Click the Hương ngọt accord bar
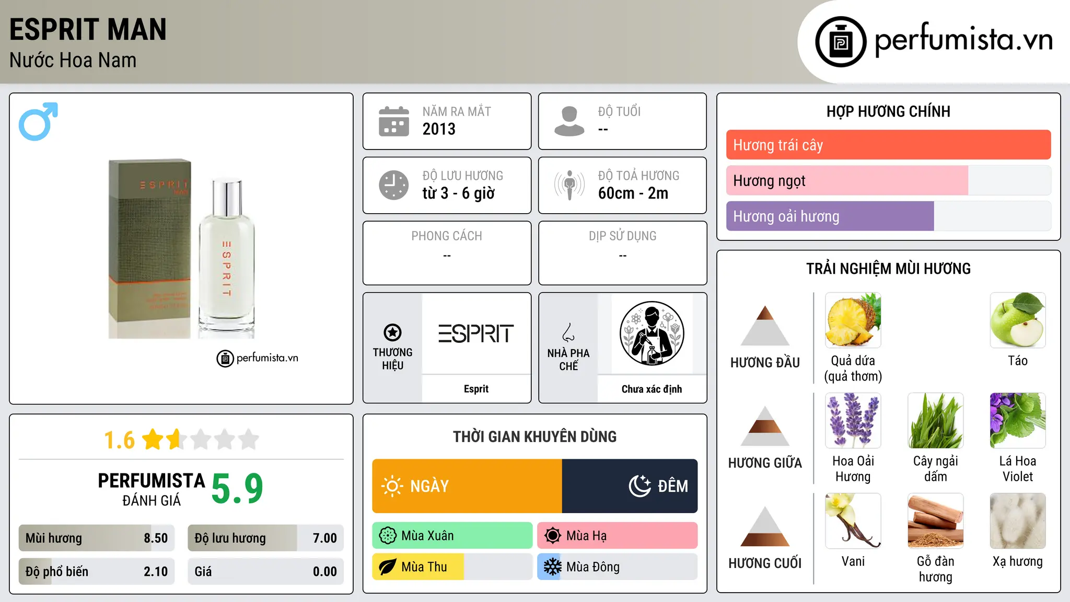Screen dimensions: 1070x602 888,180
